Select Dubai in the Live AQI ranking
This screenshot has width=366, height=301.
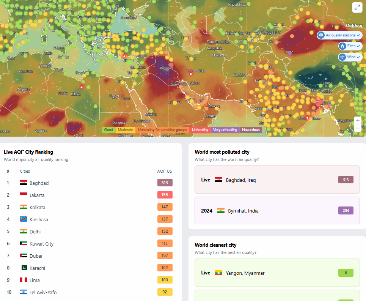click(x=36, y=256)
